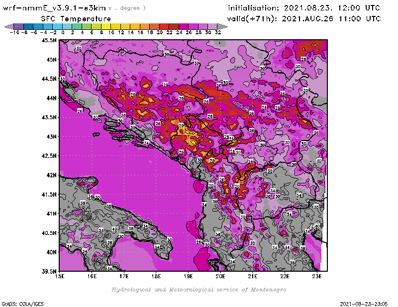Image resolution: width=398 pixels, height=307 pixels.
Task: Click the 45.5N latitude label
Action: (x=49, y=40)
